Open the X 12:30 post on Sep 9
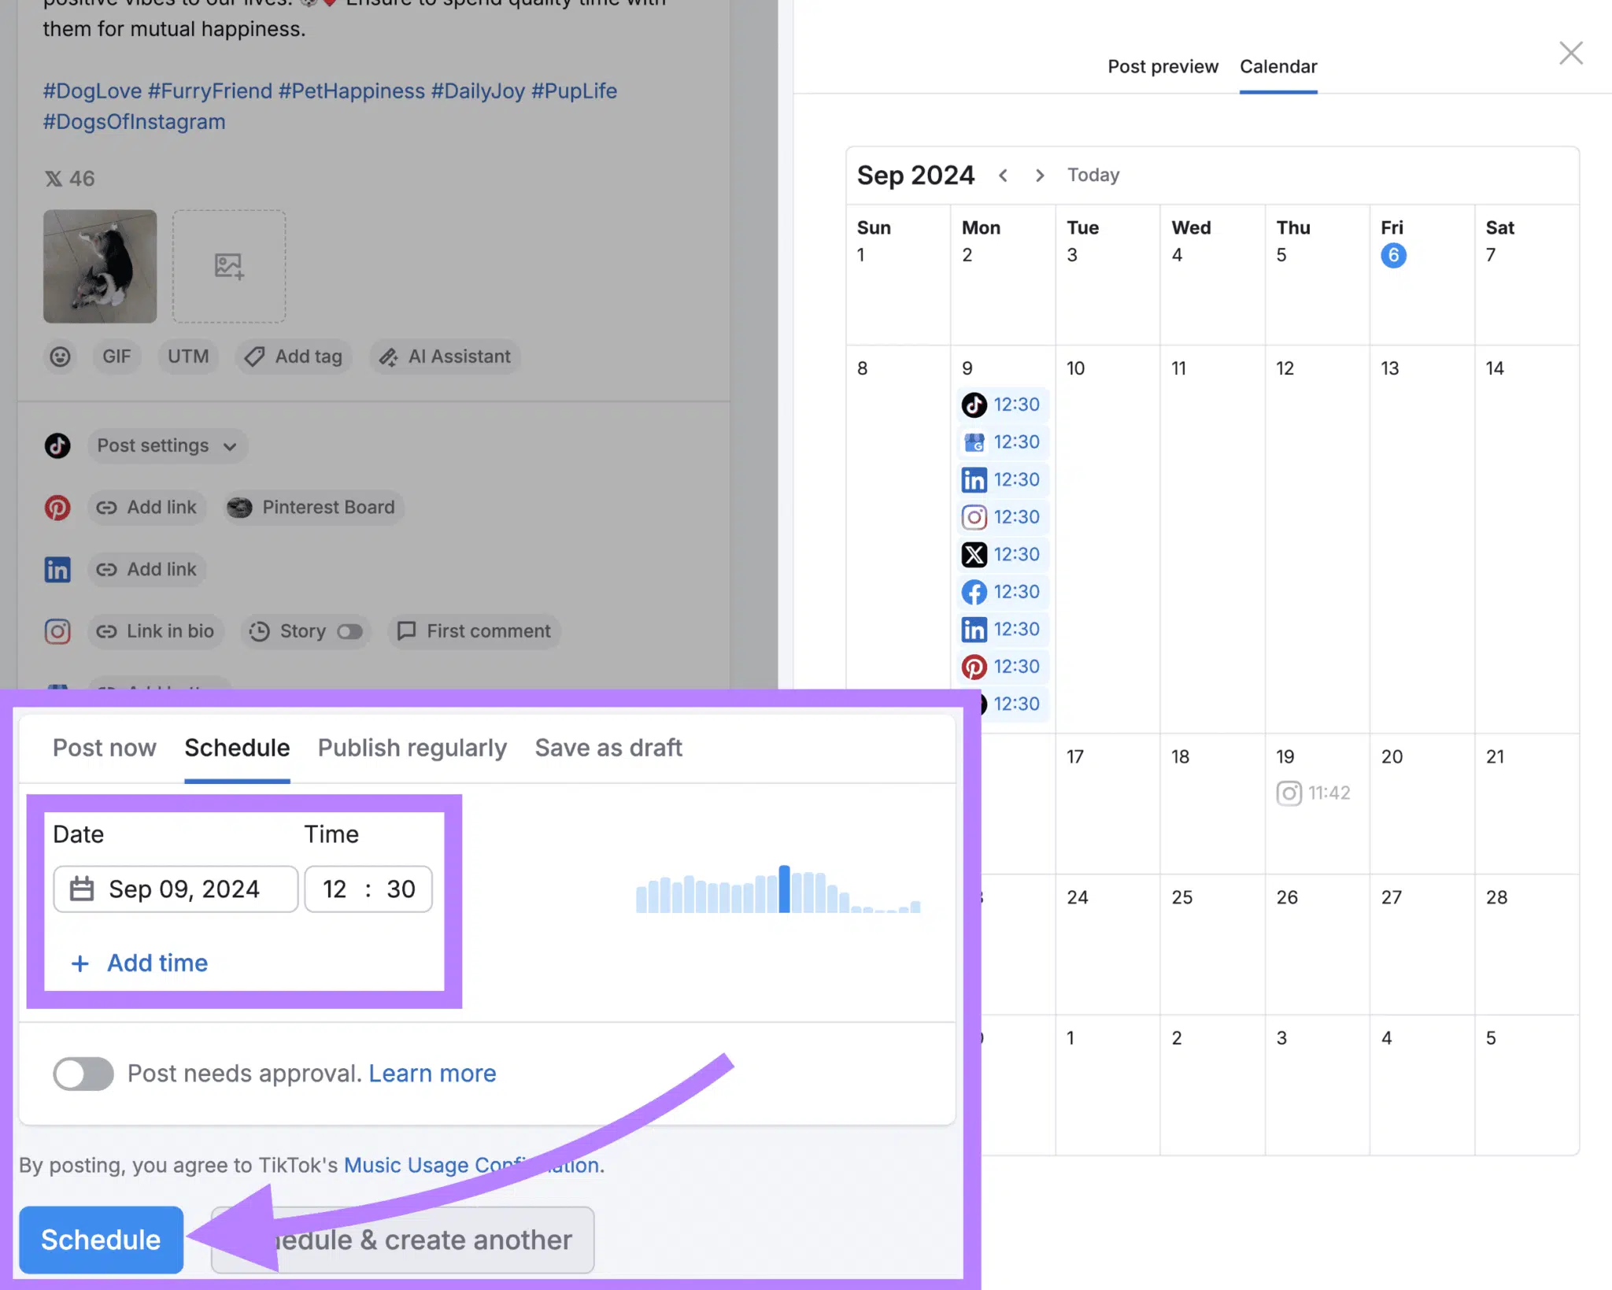The image size is (1612, 1290). point(1003,555)
